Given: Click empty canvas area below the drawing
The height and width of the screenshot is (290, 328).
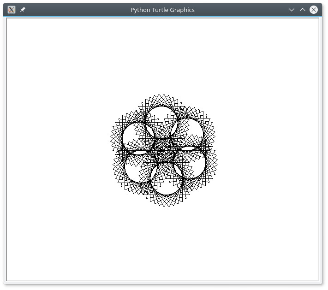Looking at the screenshot, I should click(163, 244).
